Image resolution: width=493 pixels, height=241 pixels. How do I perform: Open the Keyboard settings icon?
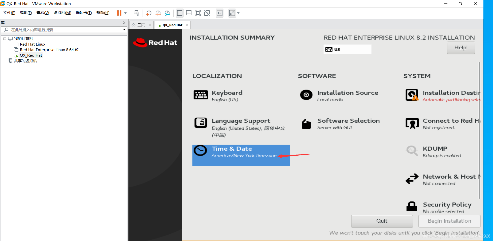point(201,95)
